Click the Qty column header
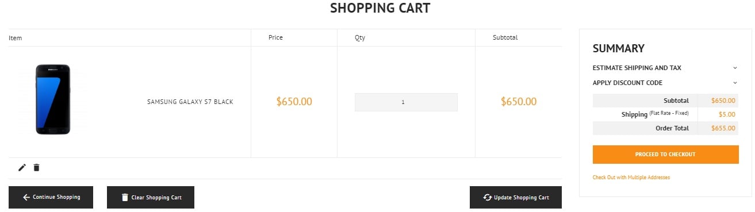The height and width of the screenshot is (212, 755). pyautogui.click(x=360, y=38)
